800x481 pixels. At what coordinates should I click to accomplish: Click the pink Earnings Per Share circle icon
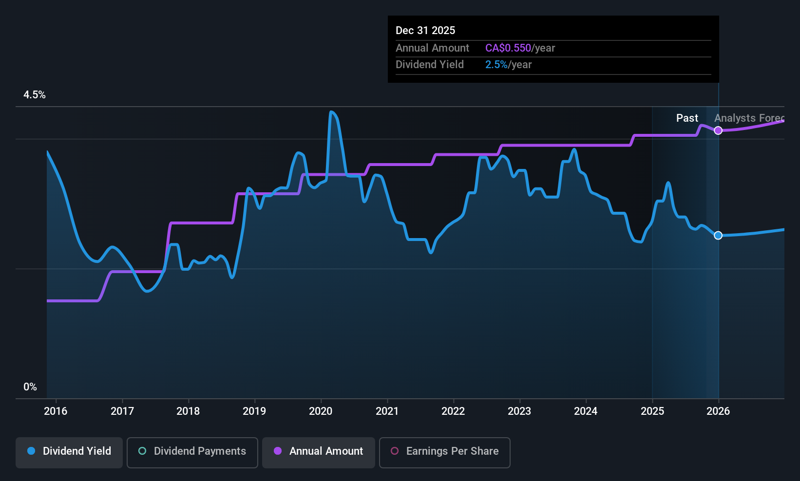click(395, 451)
